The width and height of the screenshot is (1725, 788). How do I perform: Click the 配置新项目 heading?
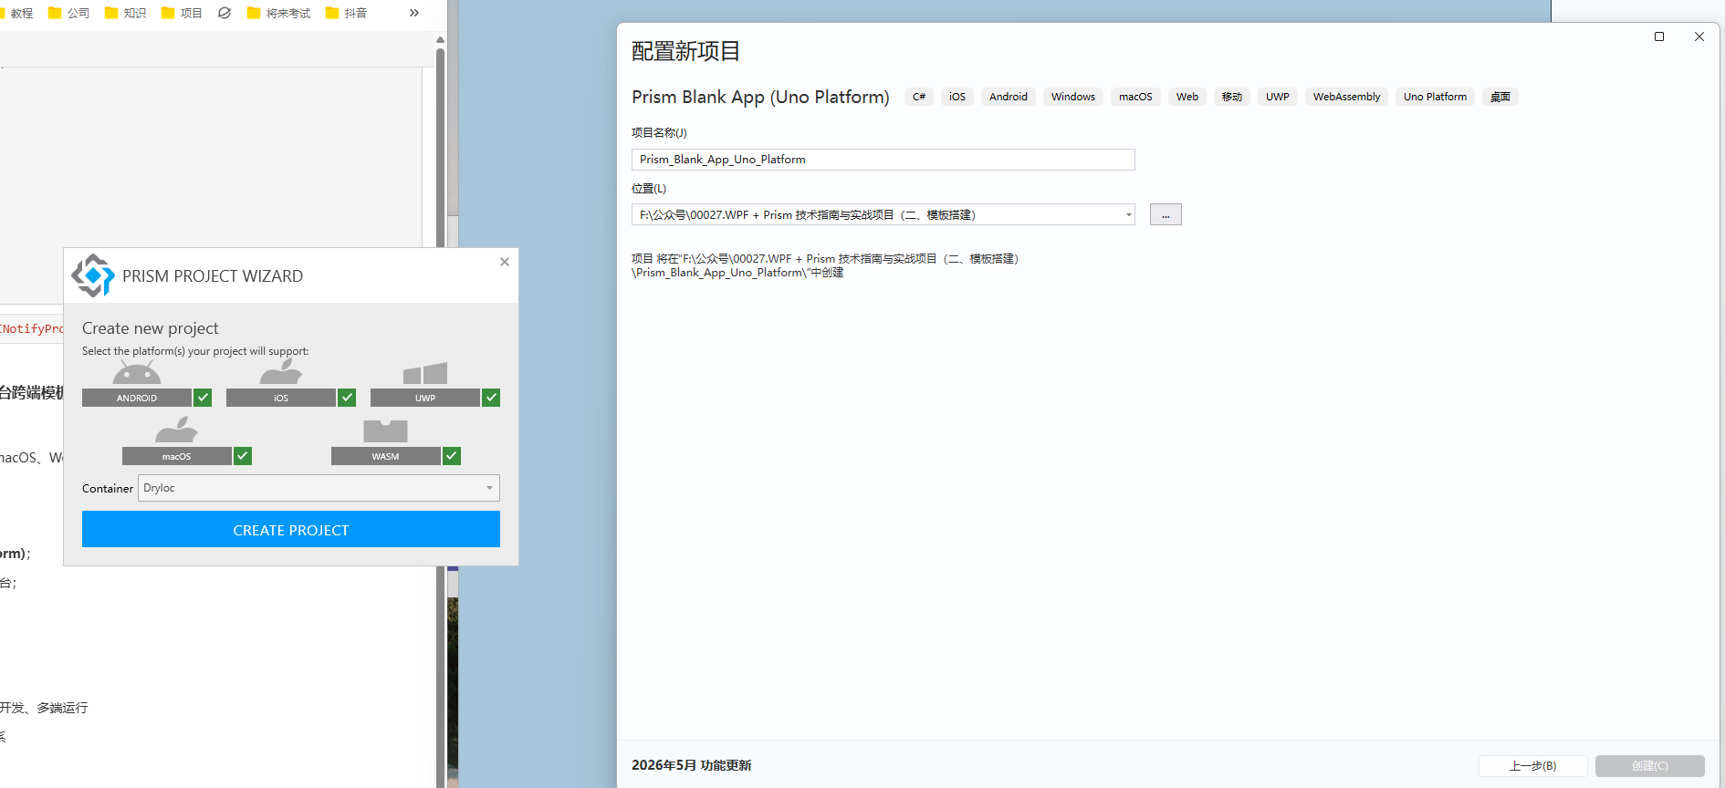(686, 51)
